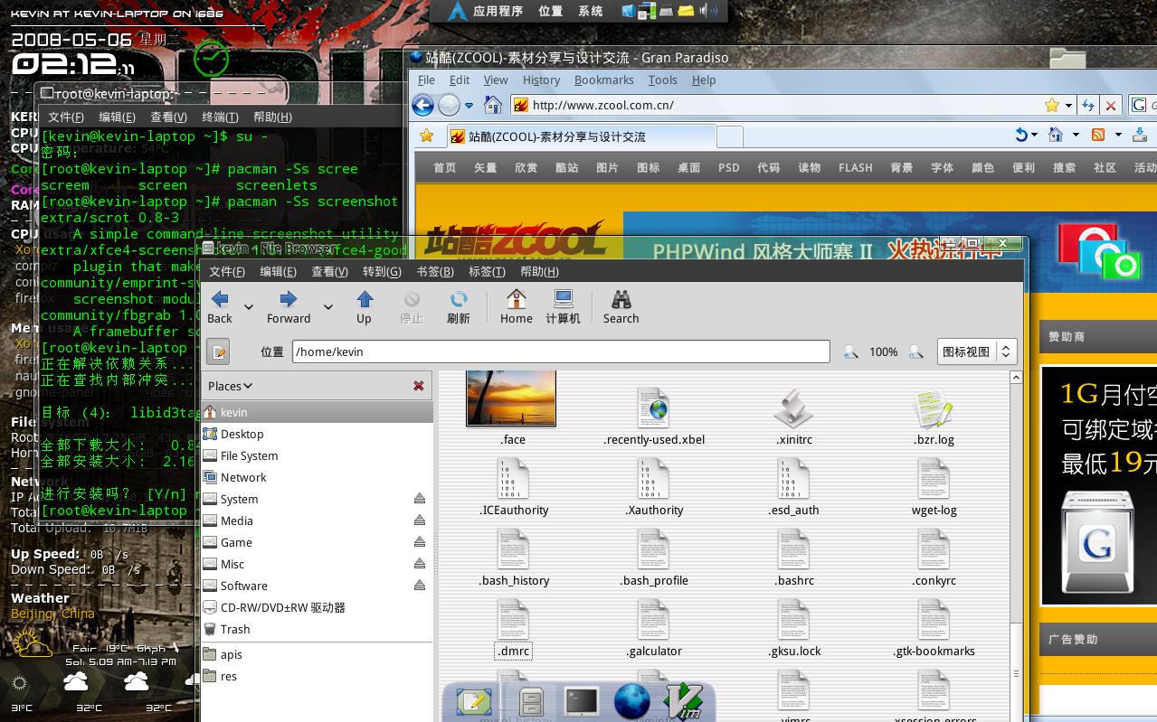Click the /home/kevin location field
This screenshot has height=722, width=1157.
(x=561, y=352)
